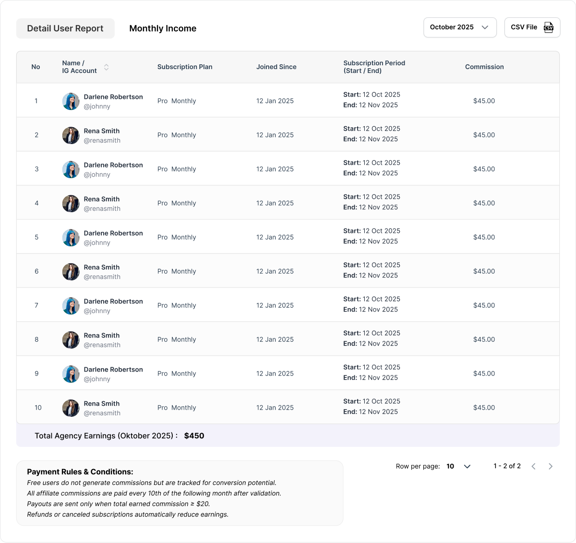Image resolution: width=576 pixels, height=543 pixels.
Task: Go to next page arrow
Action: [x=551, y=466]
